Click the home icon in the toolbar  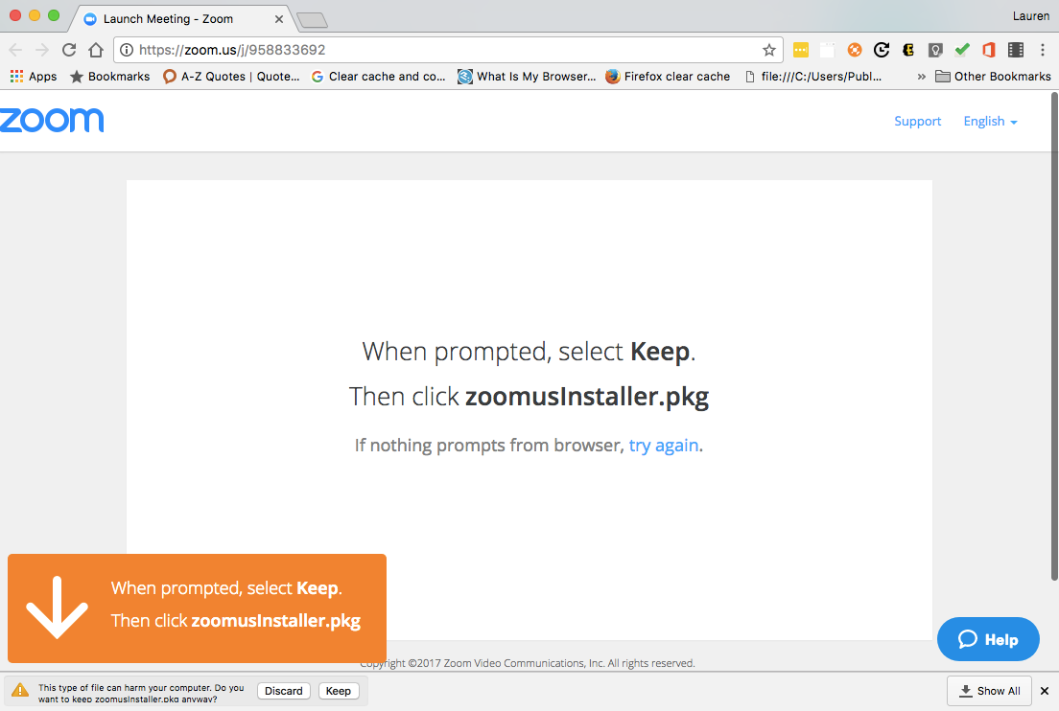pos(96,50)
